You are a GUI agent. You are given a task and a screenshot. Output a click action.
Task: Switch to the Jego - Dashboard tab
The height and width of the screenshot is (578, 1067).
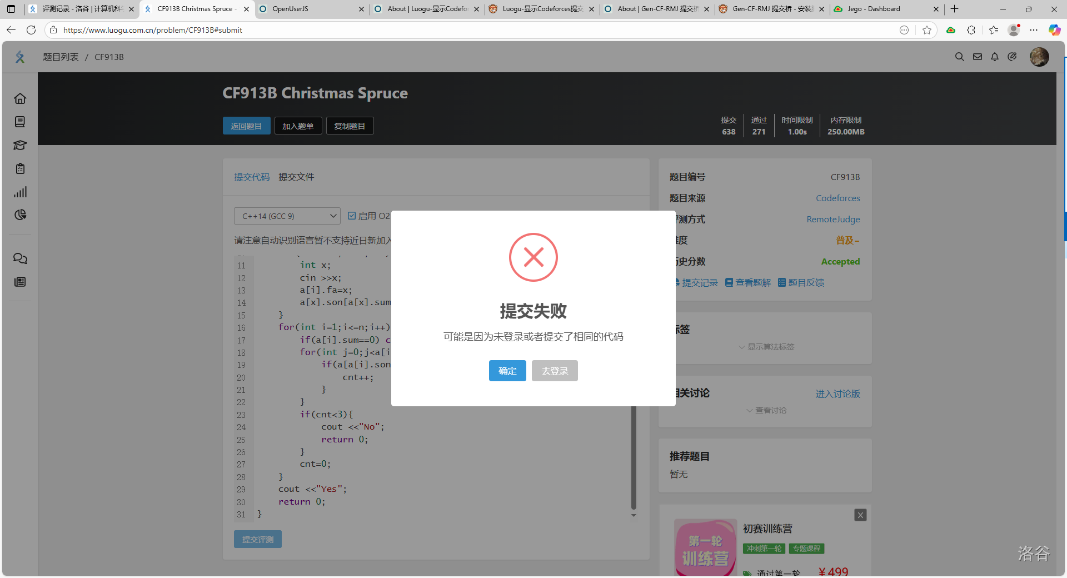[886, 9]
